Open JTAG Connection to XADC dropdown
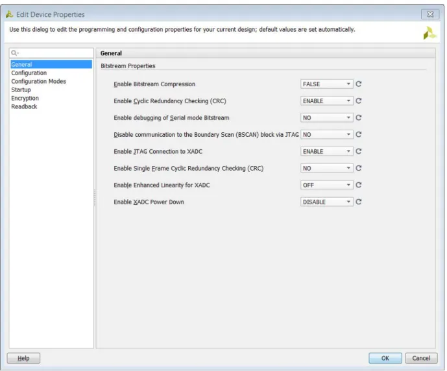 click(x=327, y=151)
